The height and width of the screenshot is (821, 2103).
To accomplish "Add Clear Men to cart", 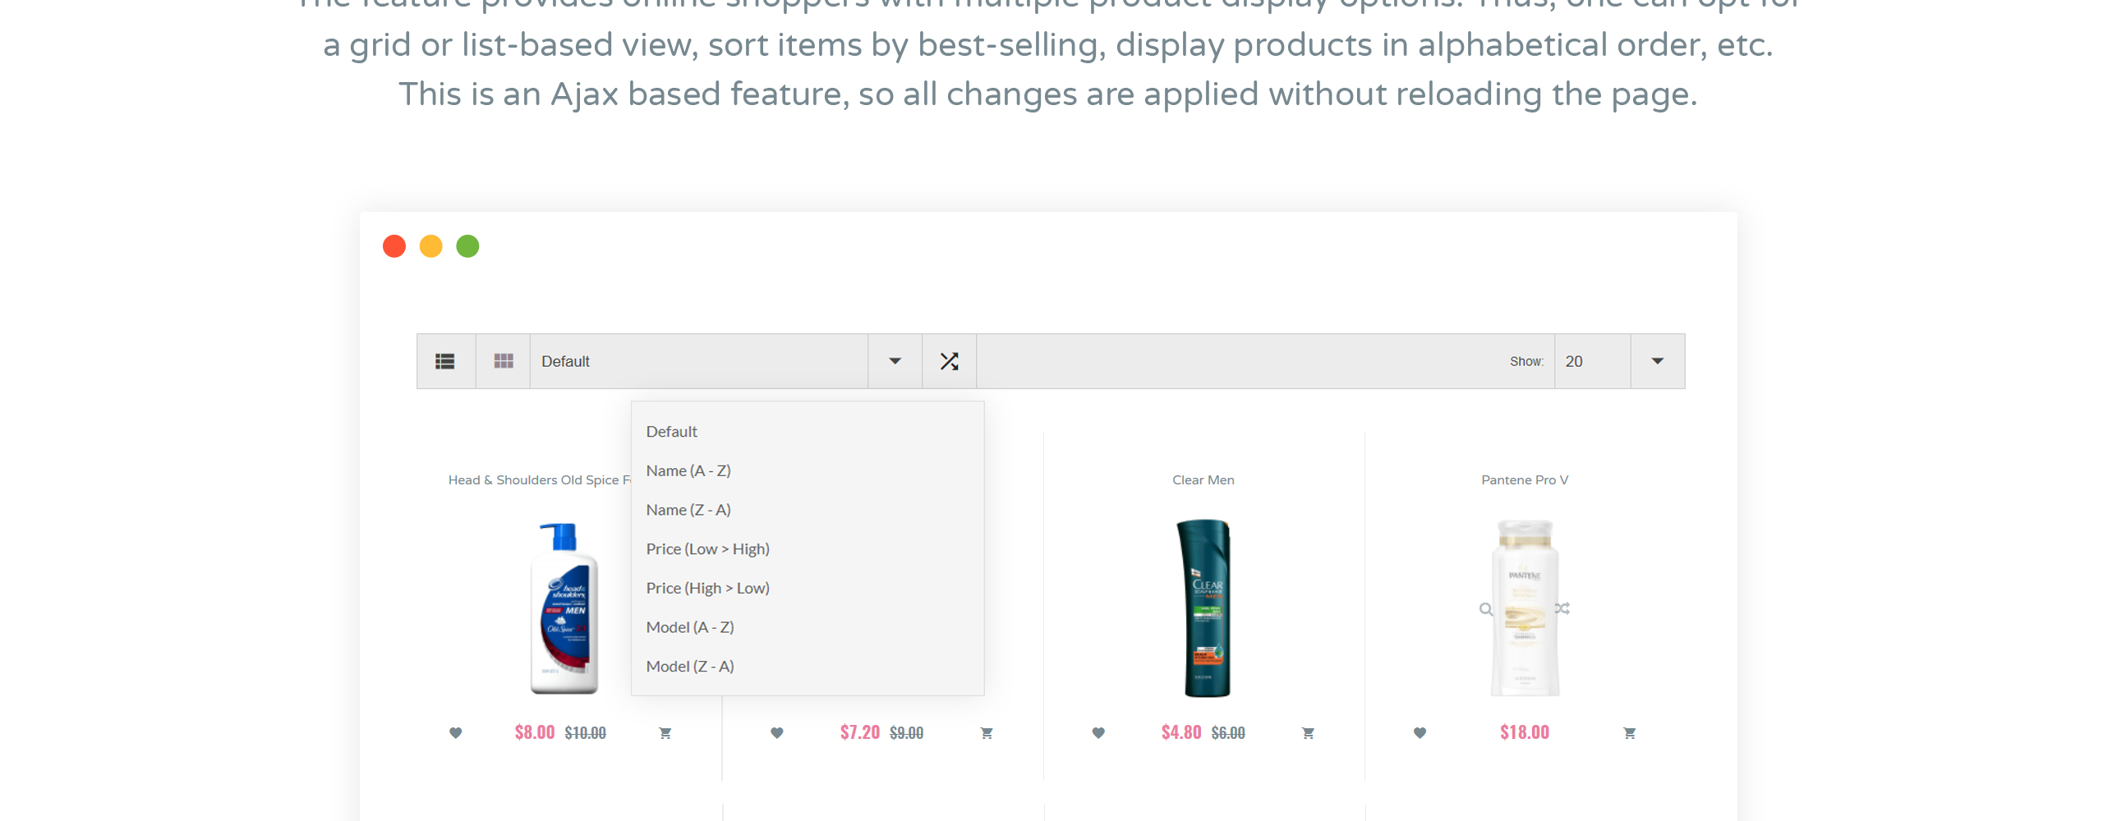I will click(1308, 733).
